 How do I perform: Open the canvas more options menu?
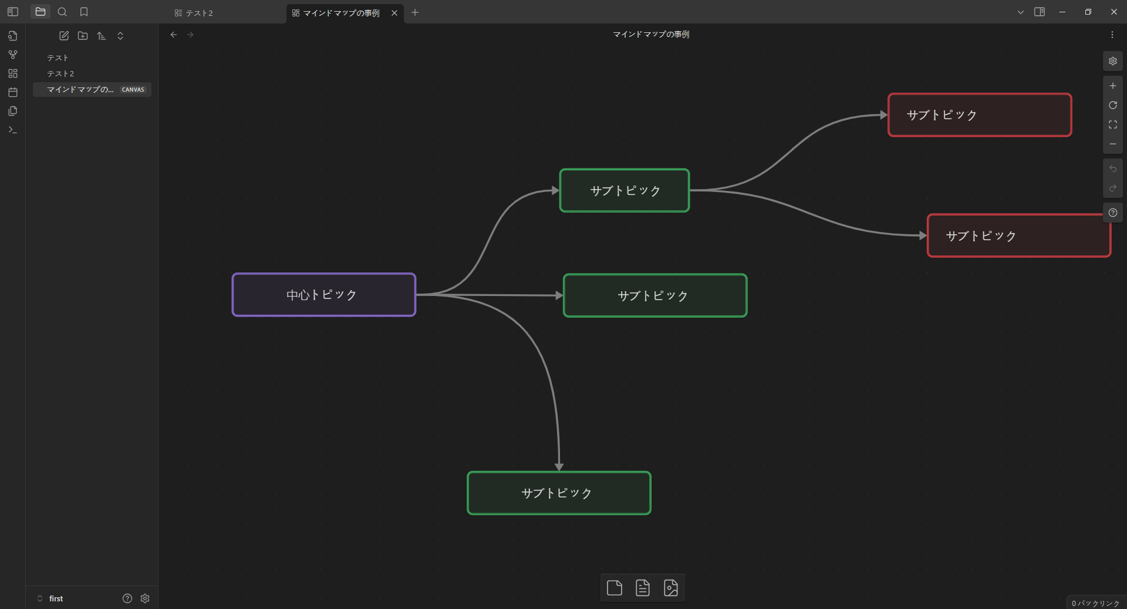pyautogui.click(x=1112, y=35)
